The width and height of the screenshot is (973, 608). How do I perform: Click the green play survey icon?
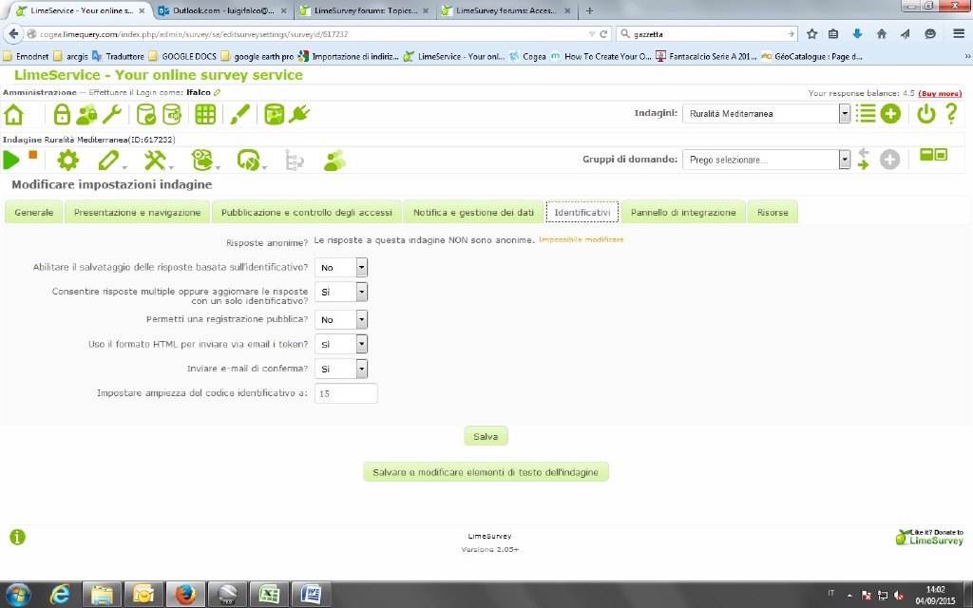point(11,160)
